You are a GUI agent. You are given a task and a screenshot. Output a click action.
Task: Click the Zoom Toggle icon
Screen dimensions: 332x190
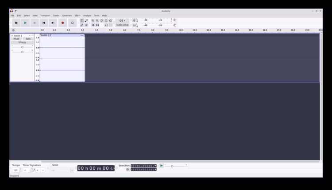coord(111,21)
